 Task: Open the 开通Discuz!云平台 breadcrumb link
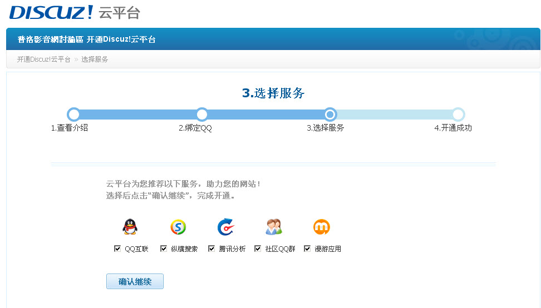coord(44,59)
